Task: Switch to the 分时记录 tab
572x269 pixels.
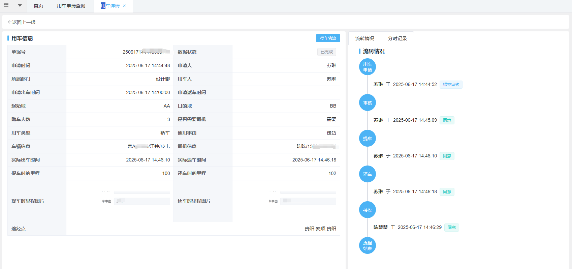Action: [x=397, y=38]
